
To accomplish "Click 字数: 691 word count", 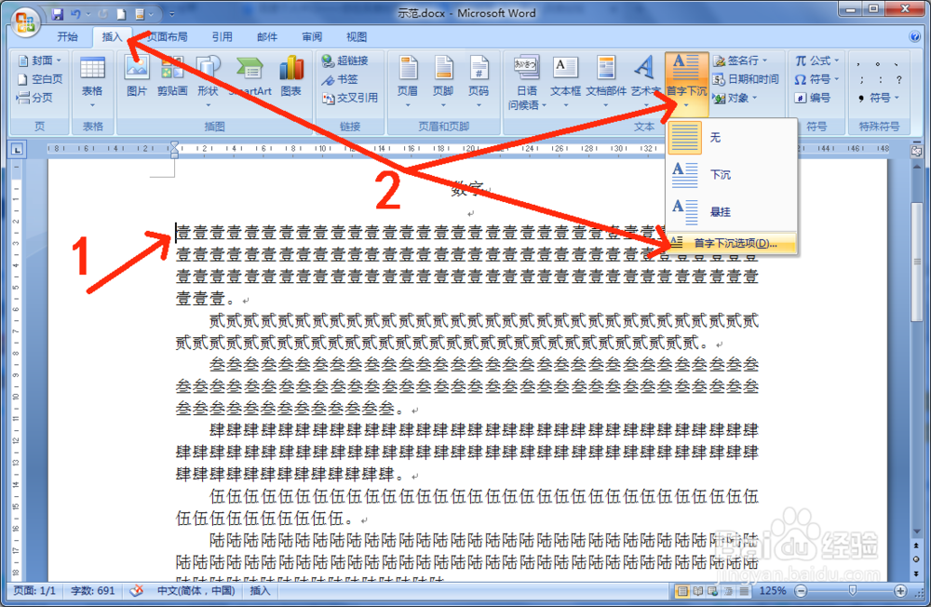I will coord(92,591).
